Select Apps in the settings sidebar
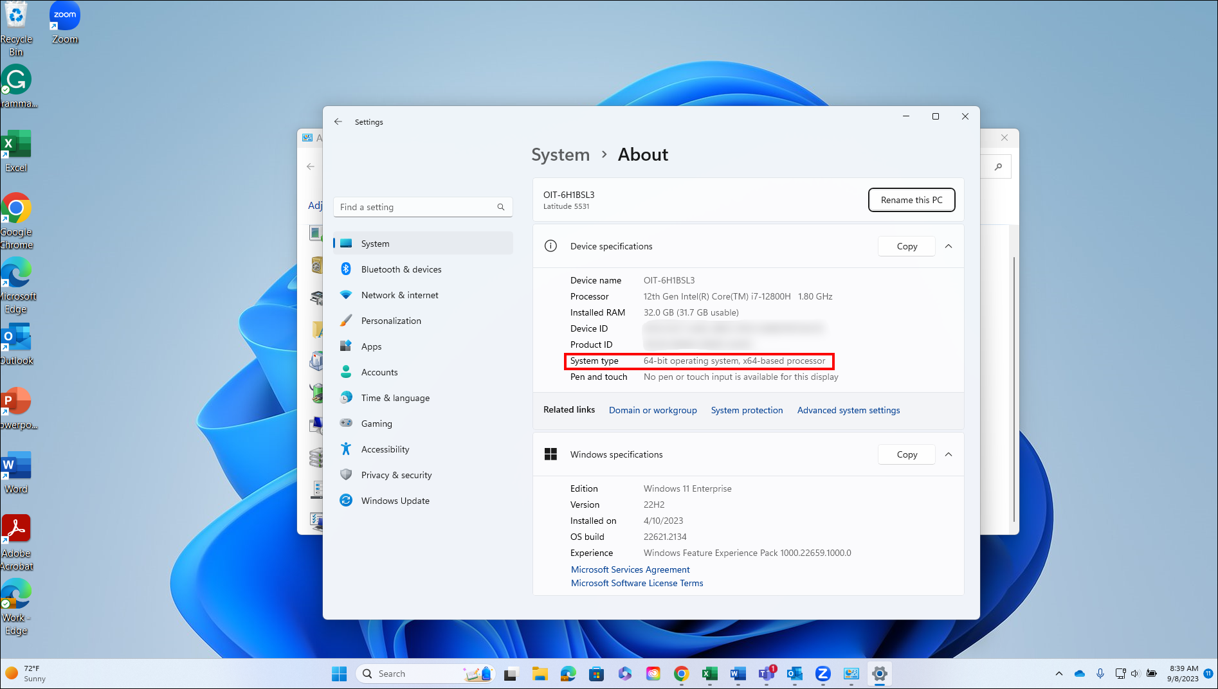The image size is (1218, 689). pos(371,346)
